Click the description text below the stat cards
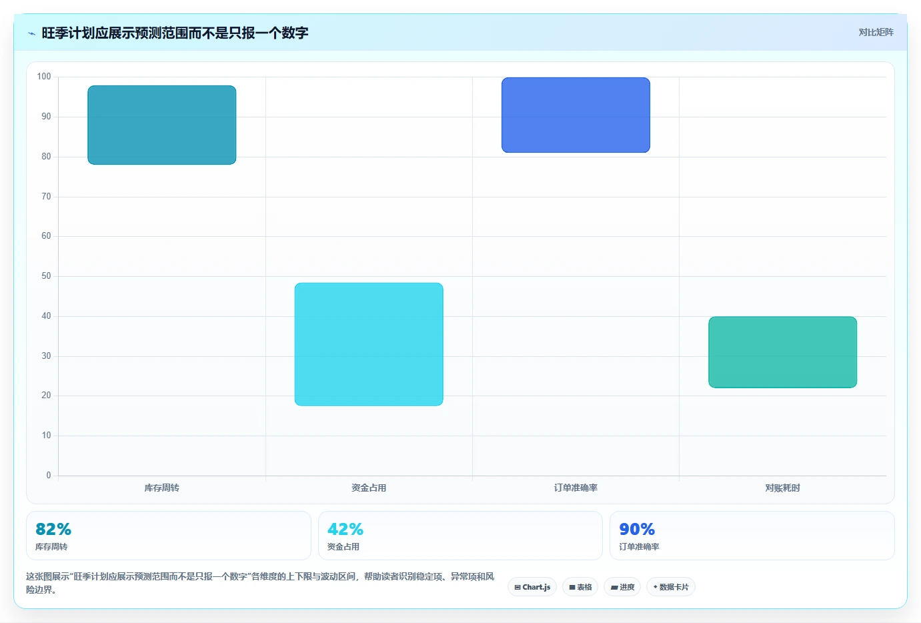Image resolution: width=921 pixels, height=623 pixels. (x=260, y=583)
